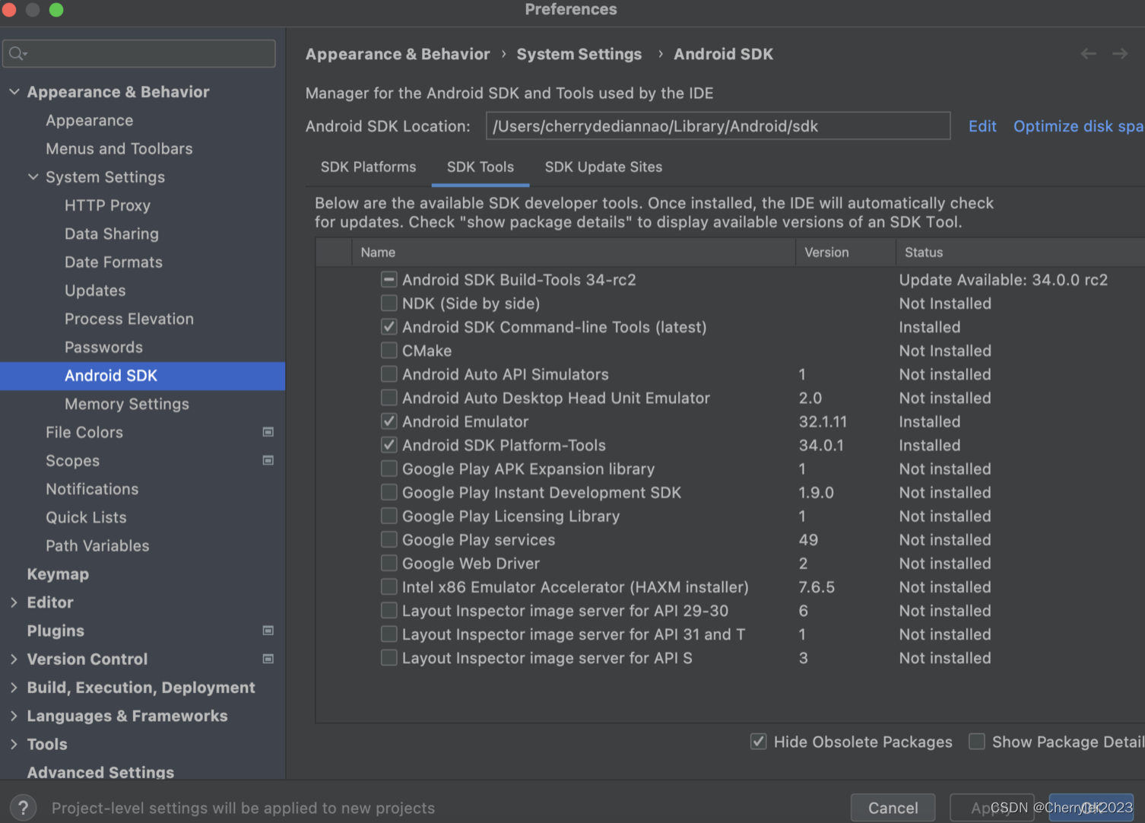Switch to the SDK Platforms tab
1145x823 pixels.
pyautogui.click(x=368, y=167)
